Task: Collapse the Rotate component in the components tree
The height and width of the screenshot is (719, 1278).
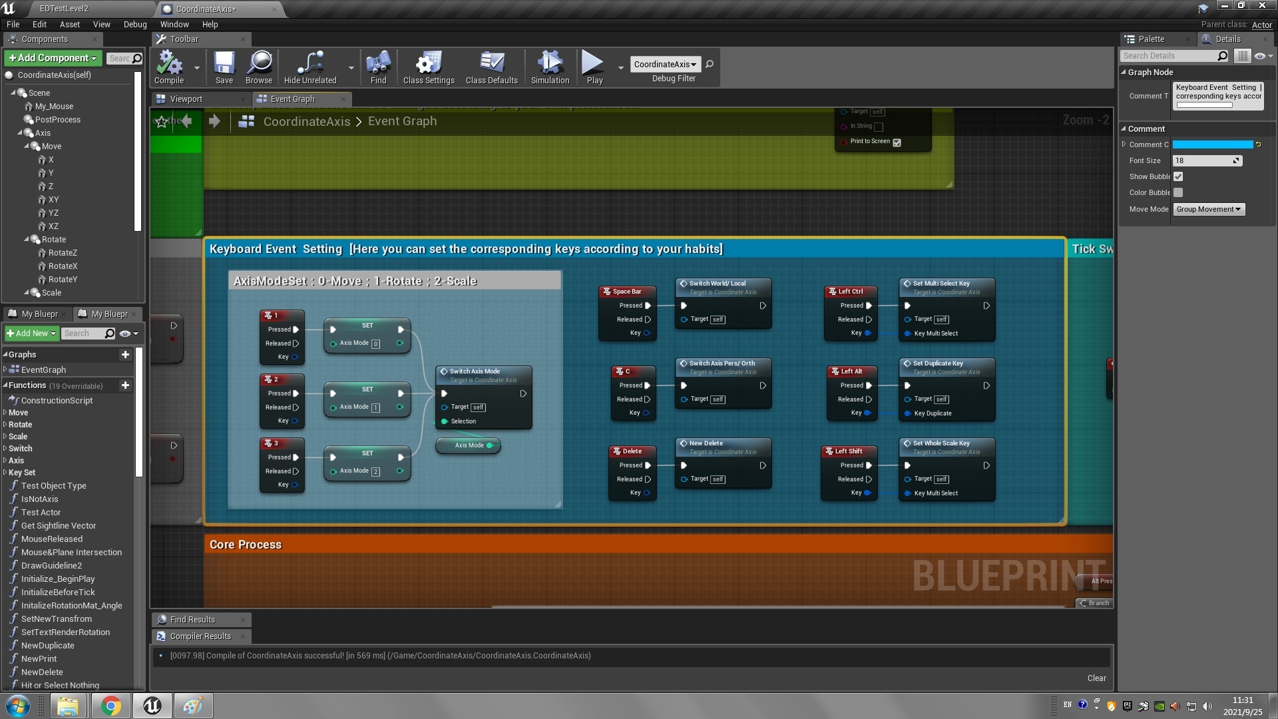Action: point(27,240)
